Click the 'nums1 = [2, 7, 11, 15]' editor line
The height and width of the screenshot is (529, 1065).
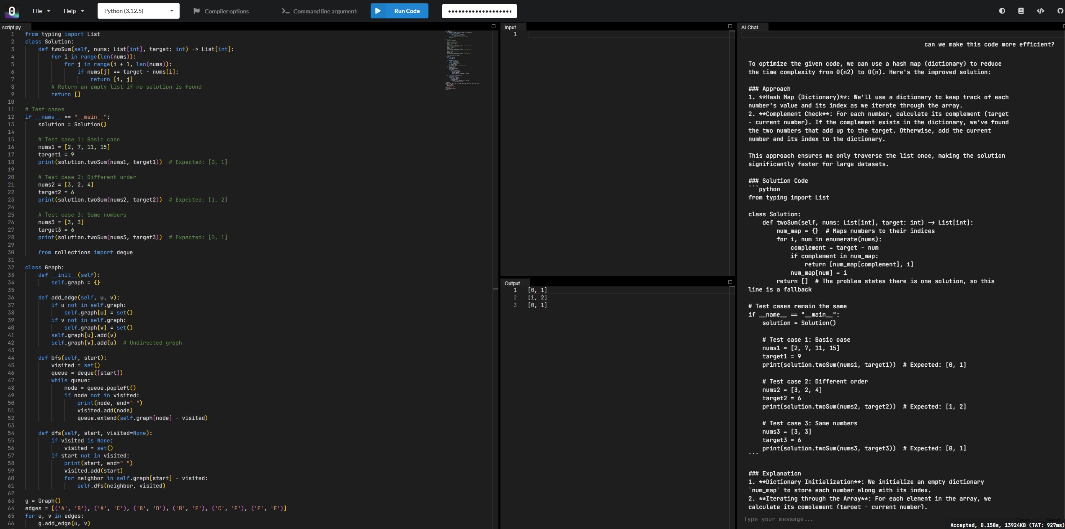pos(74,147)
